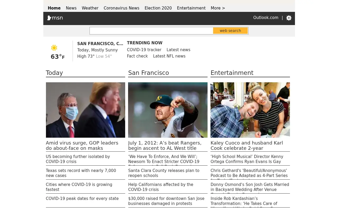The width and height of the screenshot is (338, 211).
Task: Select the Election 2020 tab
Action: tap(158, 8)
